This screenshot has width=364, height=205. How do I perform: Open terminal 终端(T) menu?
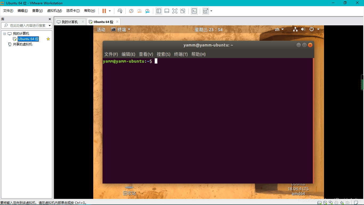[181, 54]
